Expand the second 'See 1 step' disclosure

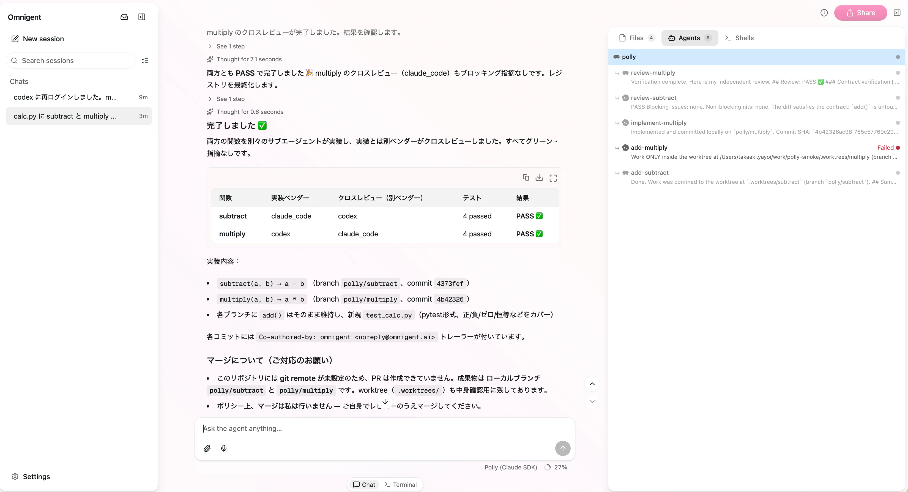pyautogui.click(x=226, y=99)
